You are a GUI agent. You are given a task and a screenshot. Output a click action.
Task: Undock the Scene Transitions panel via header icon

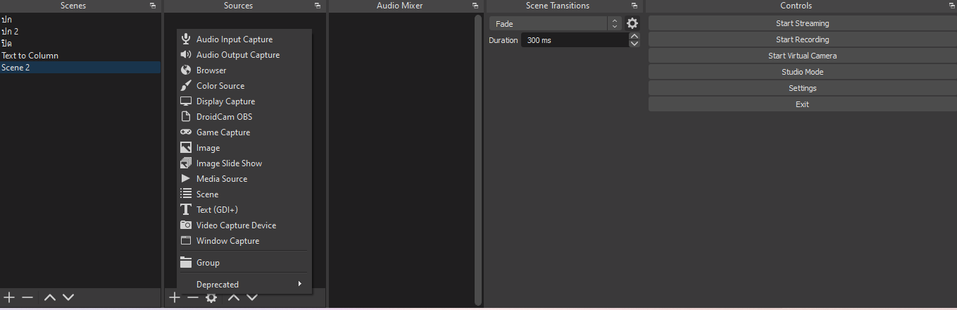pos(634,6)
